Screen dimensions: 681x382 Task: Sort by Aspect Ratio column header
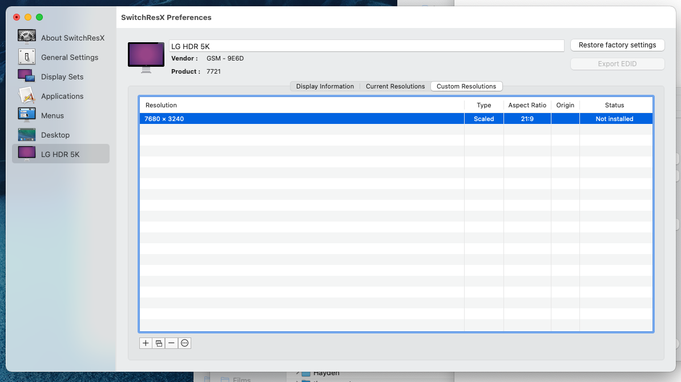(x=527, y=105)
